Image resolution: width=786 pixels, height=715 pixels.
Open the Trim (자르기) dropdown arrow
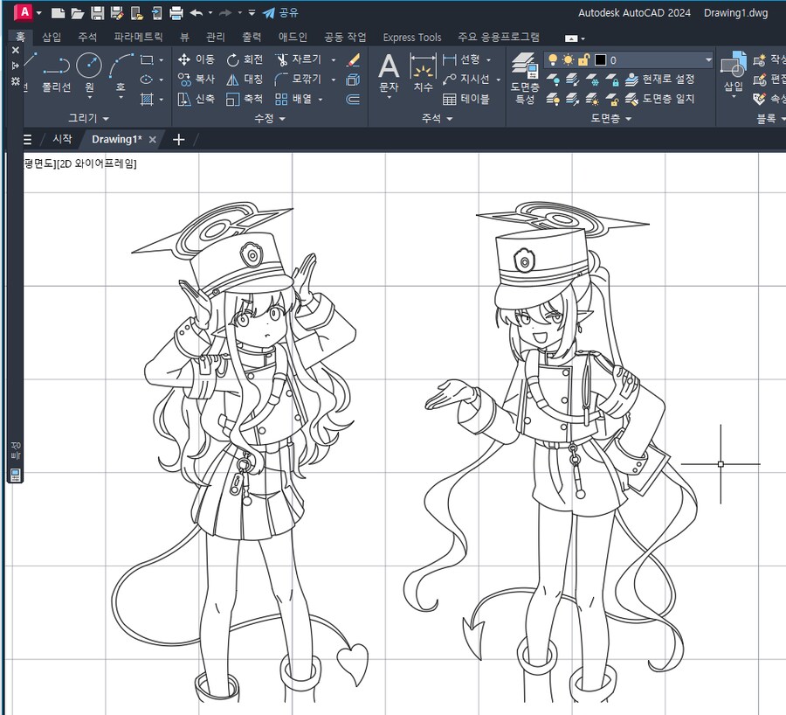[x=334, y=60]
